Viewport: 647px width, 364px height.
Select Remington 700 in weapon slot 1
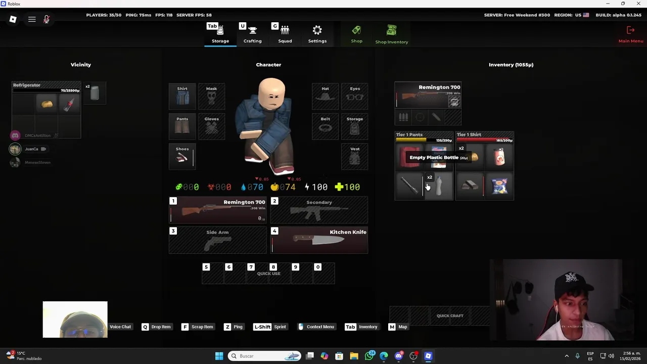click(x=218, y=210)
